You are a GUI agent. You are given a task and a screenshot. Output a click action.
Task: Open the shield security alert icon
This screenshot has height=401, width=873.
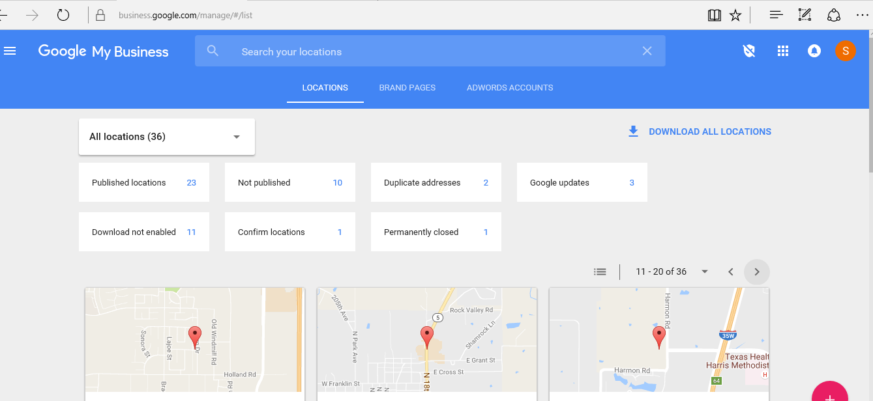click(x=749, y=51)
